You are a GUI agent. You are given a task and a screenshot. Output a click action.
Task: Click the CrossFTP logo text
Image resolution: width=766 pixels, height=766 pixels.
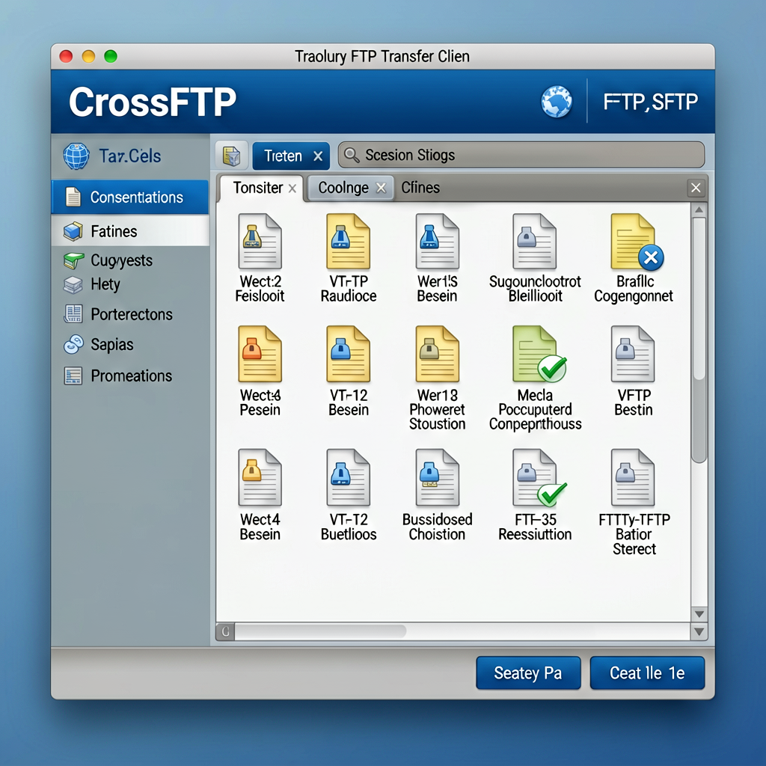point(153,102)
